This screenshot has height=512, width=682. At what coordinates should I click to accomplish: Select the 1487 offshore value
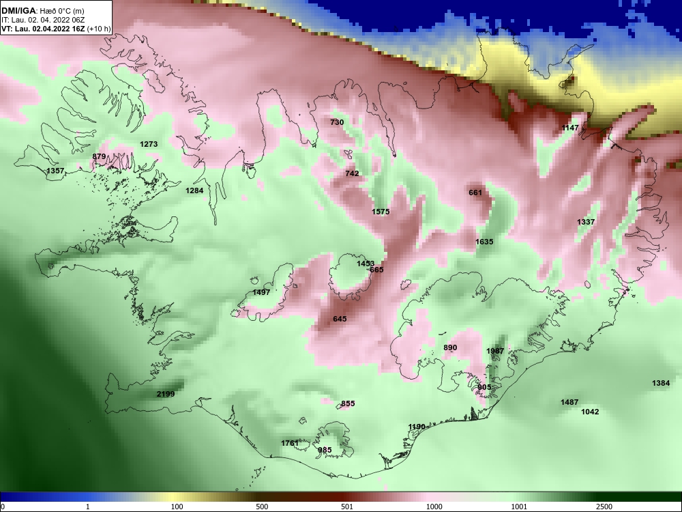569,402
